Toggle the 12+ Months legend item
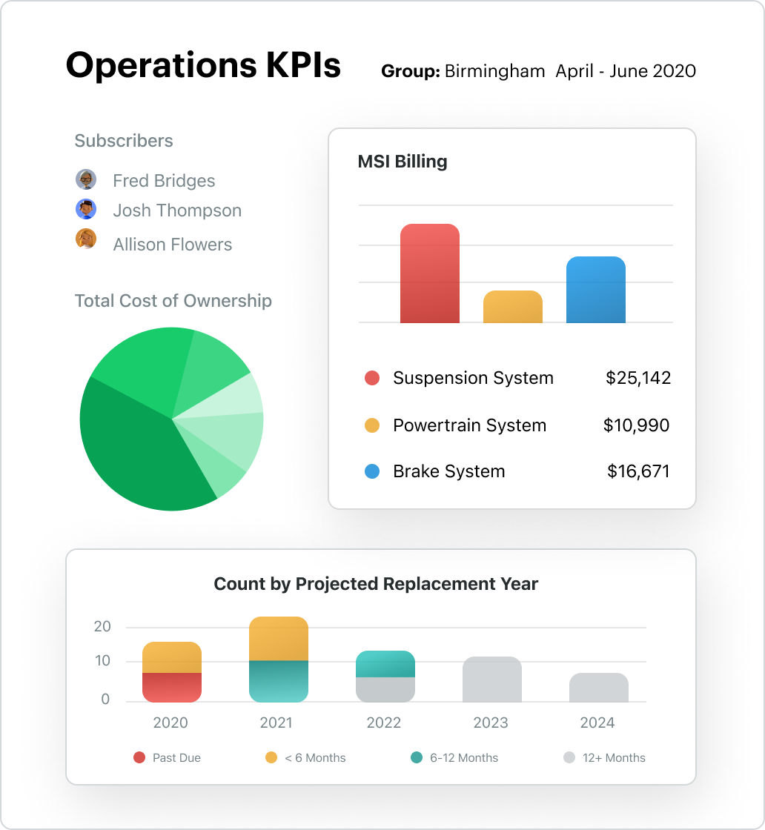The height and width of the screenshot is (830, 765). [x=605, y=757]
